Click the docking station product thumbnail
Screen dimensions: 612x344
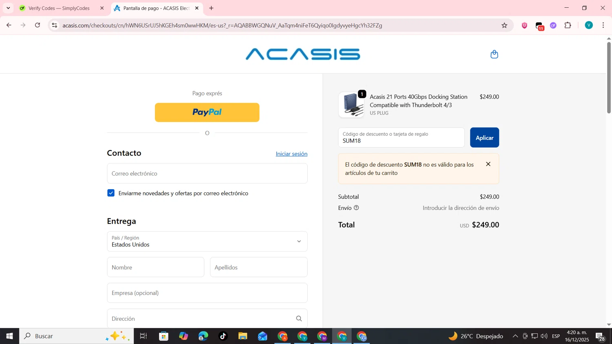click(351, 105)
